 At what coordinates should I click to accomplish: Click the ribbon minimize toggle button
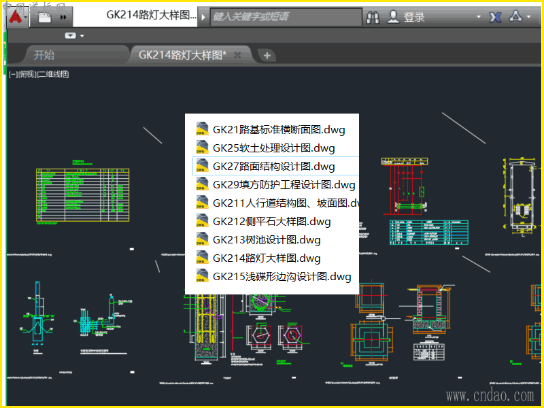click(x=71, y=35)
